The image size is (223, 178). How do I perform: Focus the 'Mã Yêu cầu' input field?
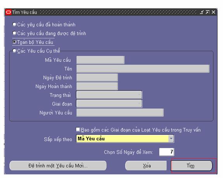pyautogui.click(x=100, y=60)
